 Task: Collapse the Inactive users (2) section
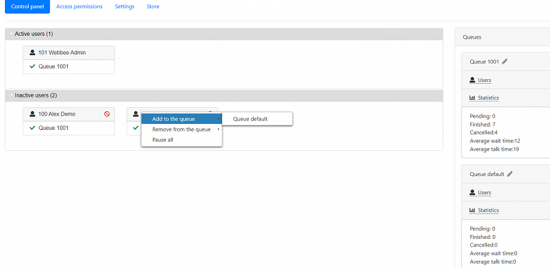[x=11, y=95]
